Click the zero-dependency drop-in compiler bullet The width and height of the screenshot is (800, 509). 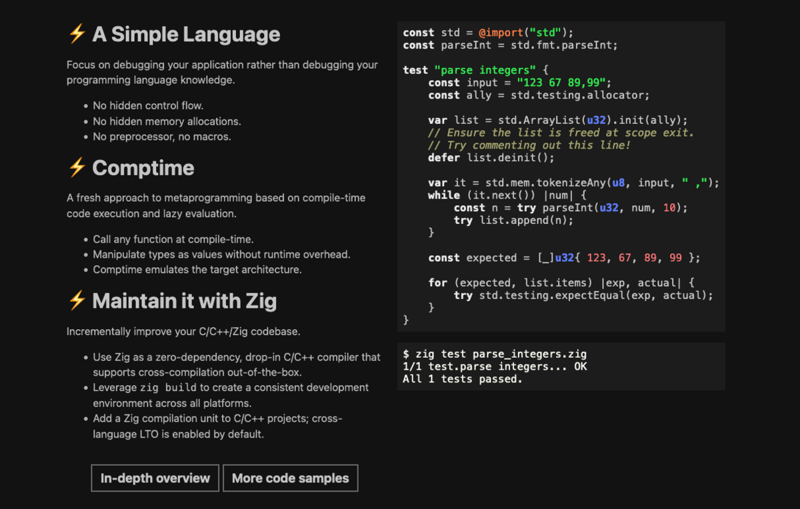(x=237, y=364)
